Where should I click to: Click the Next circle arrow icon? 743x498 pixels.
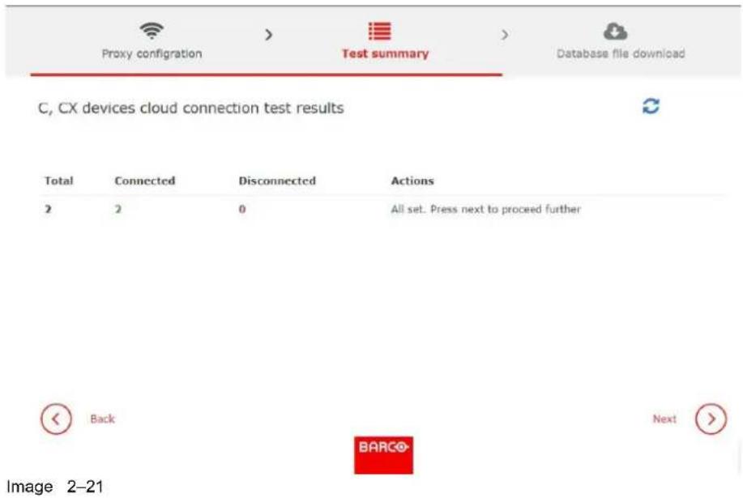point(711,419)
